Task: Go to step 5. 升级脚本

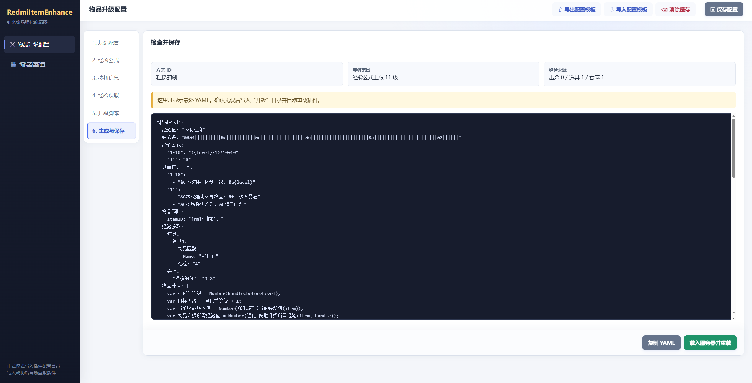Action: pos(111,113)
